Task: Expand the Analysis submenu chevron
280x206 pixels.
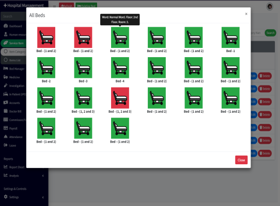Action: click(43, 176)
